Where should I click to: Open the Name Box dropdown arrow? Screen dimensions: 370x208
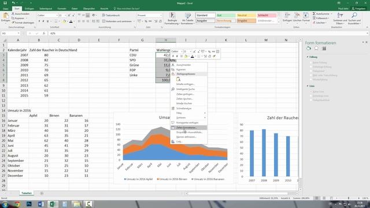click(18, 34)
